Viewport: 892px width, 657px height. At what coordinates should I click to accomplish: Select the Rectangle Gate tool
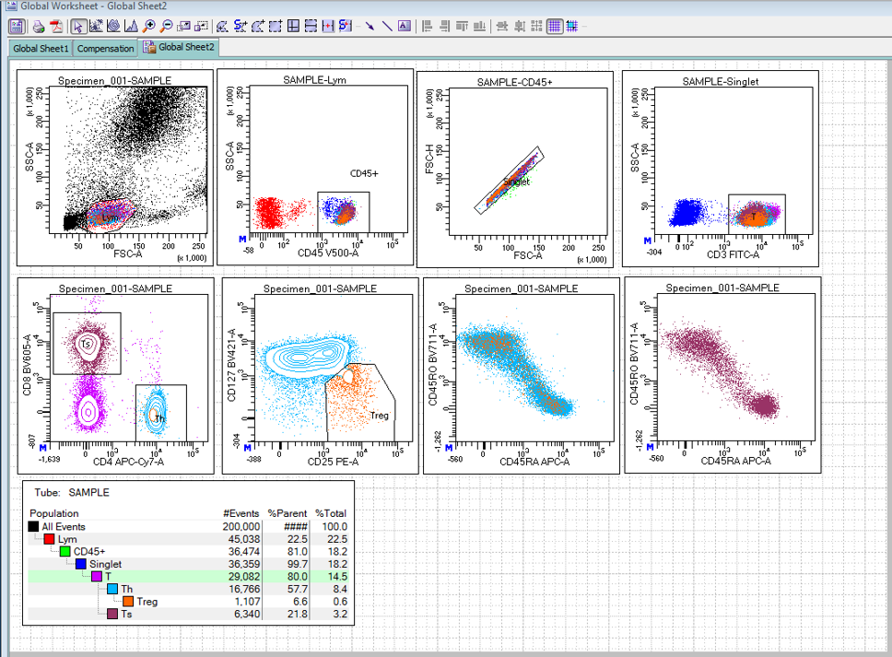[275, 27]
